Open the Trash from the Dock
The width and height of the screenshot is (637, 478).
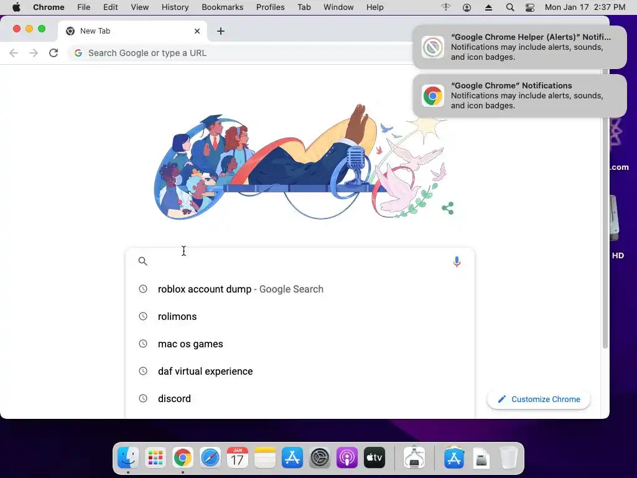coord(508,457)
